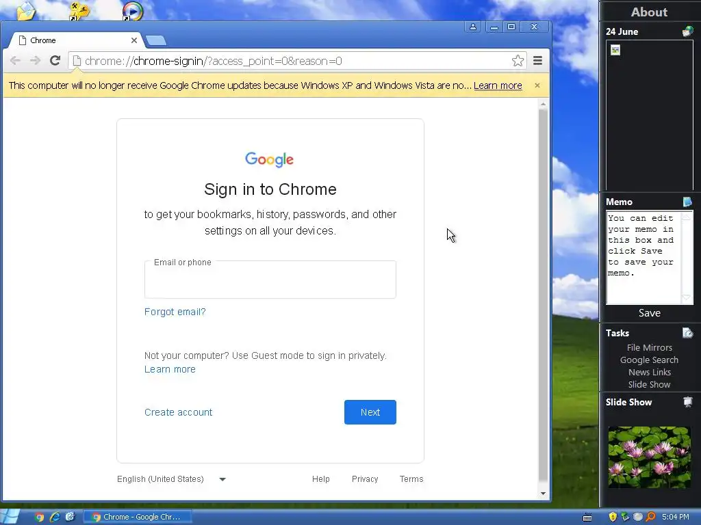Click the security shield tray icon
This screenshot has width=701, height=525.
tap(613, 517)
